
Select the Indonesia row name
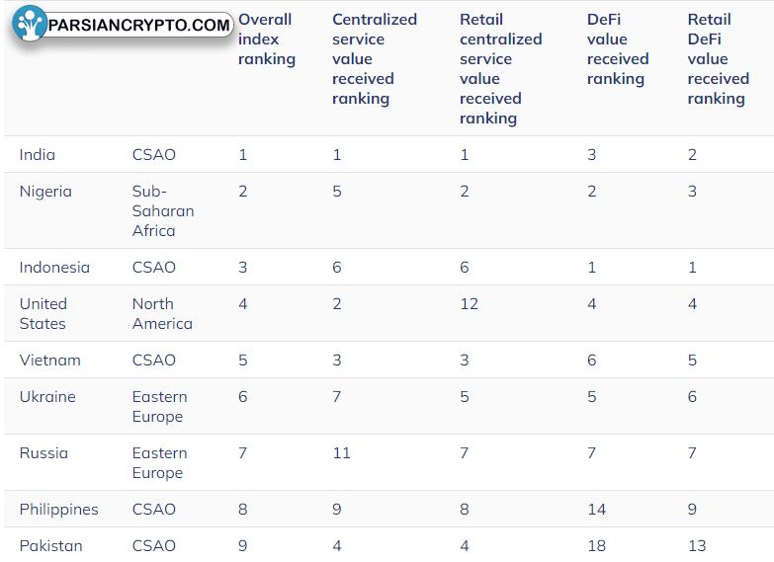tap(54, 267)
